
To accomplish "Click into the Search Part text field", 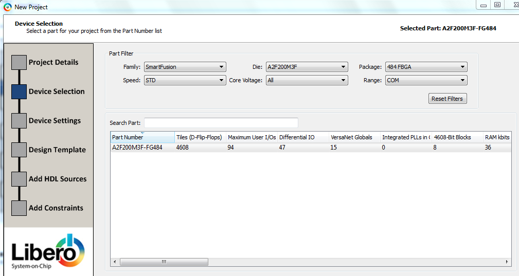I will coord(221,123).
